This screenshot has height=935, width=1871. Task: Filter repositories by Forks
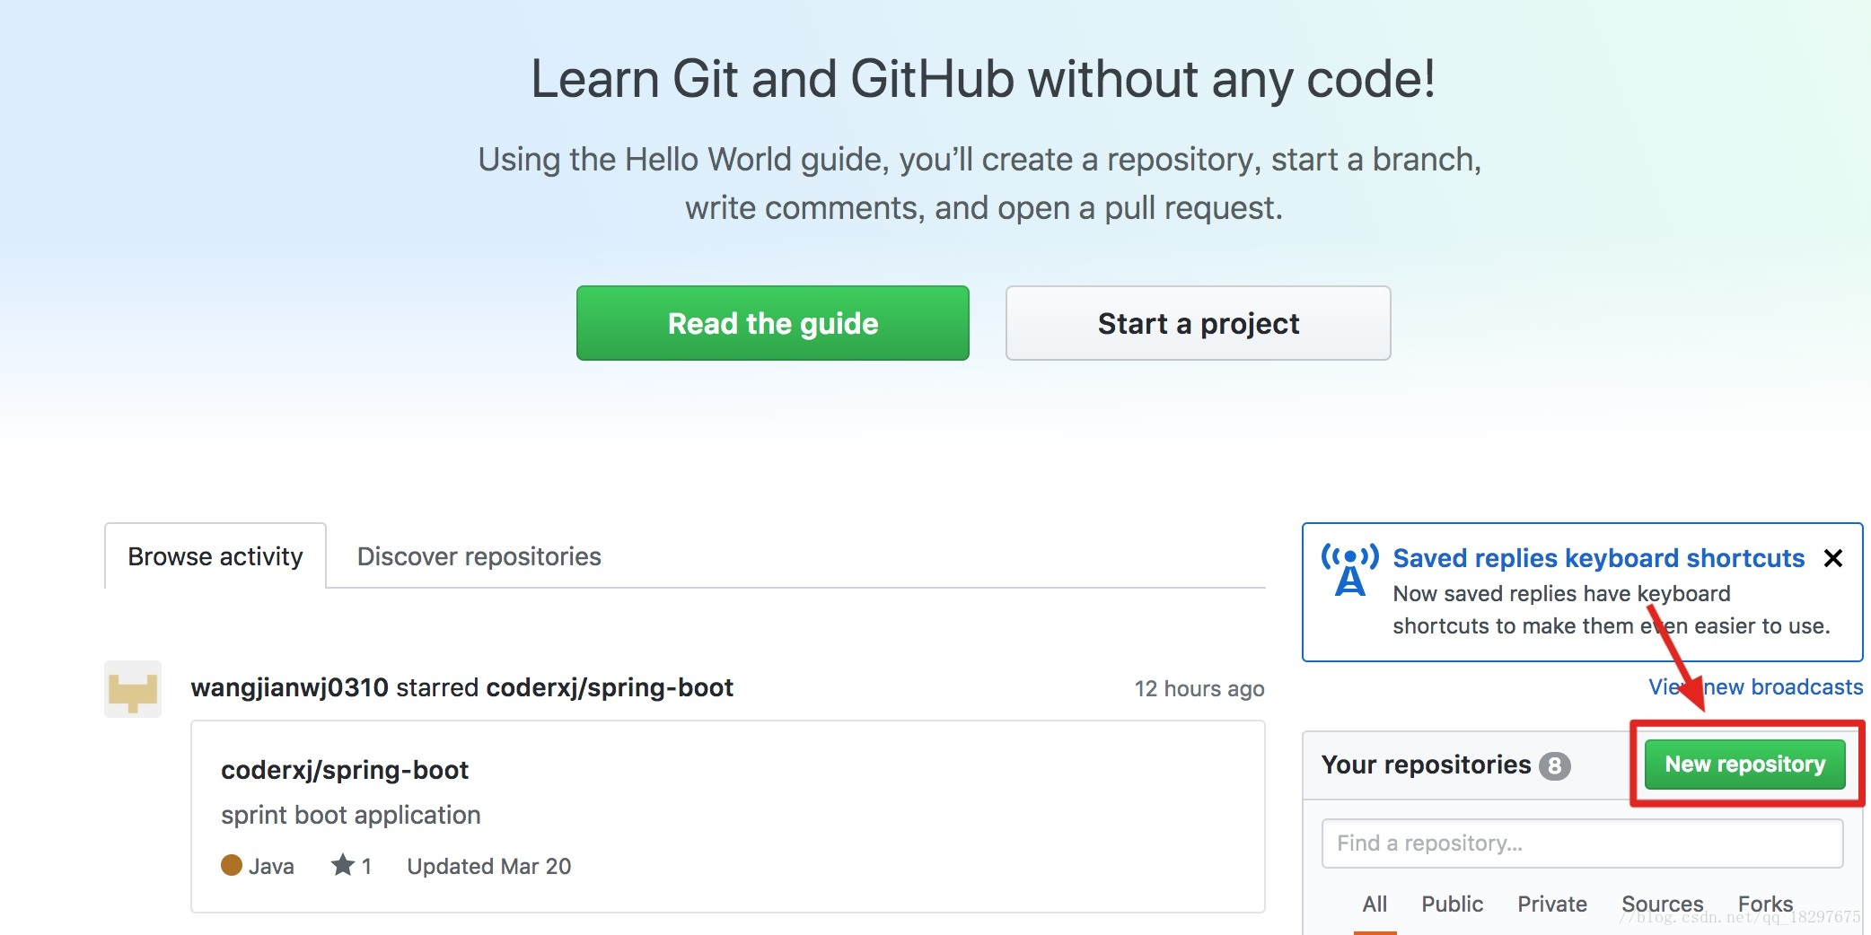click(x=1765, y=904)
